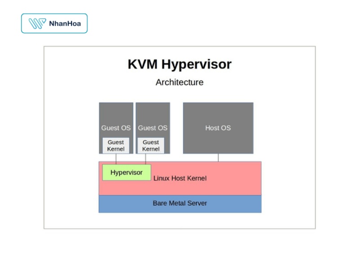
Task: Click the connector line under right Guest Kernel
Action: coord(146,159)
